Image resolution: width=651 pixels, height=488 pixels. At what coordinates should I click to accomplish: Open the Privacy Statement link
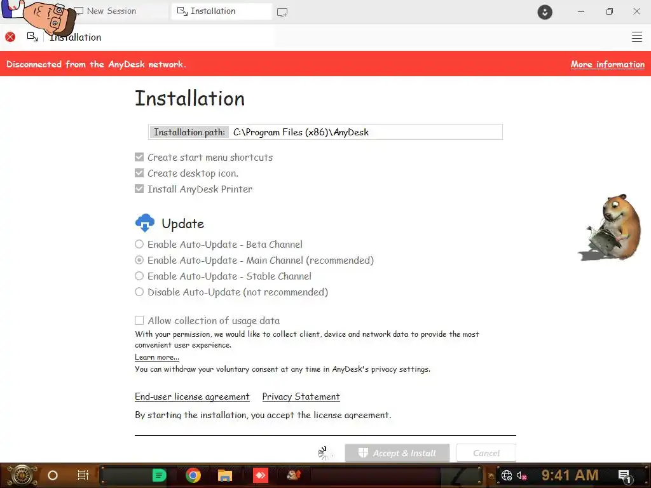tap(301, 396)
